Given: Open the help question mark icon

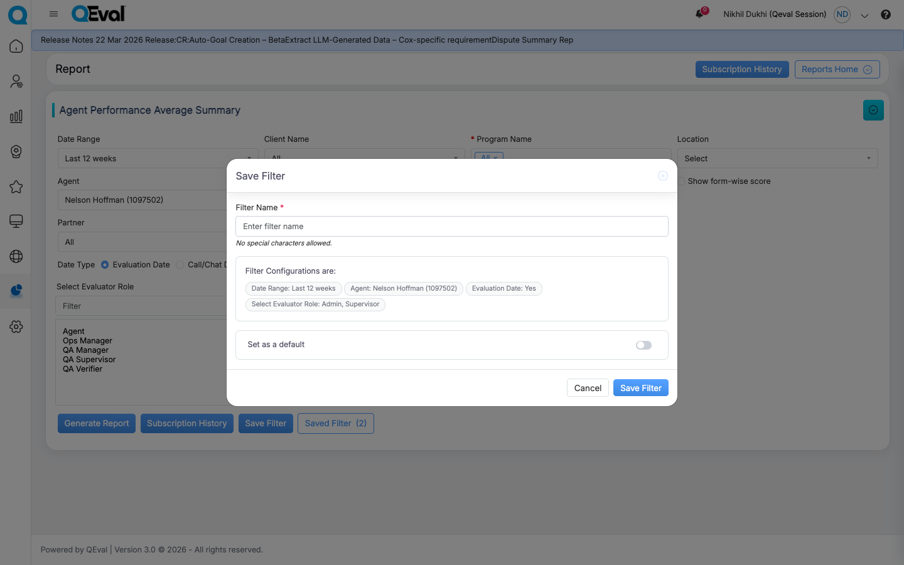Looking at the screenshot, I should 886,14.
